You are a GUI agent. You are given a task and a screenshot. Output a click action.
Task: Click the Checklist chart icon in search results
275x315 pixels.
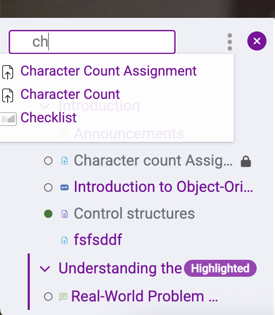(8, 119)
